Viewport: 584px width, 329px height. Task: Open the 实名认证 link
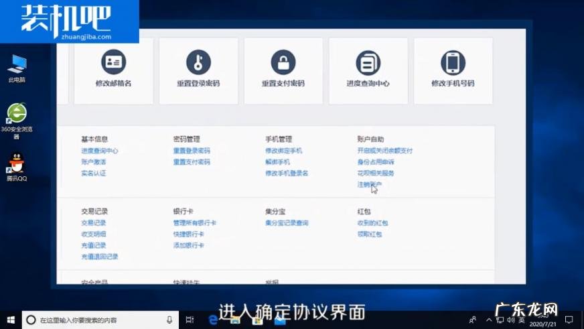94,173
